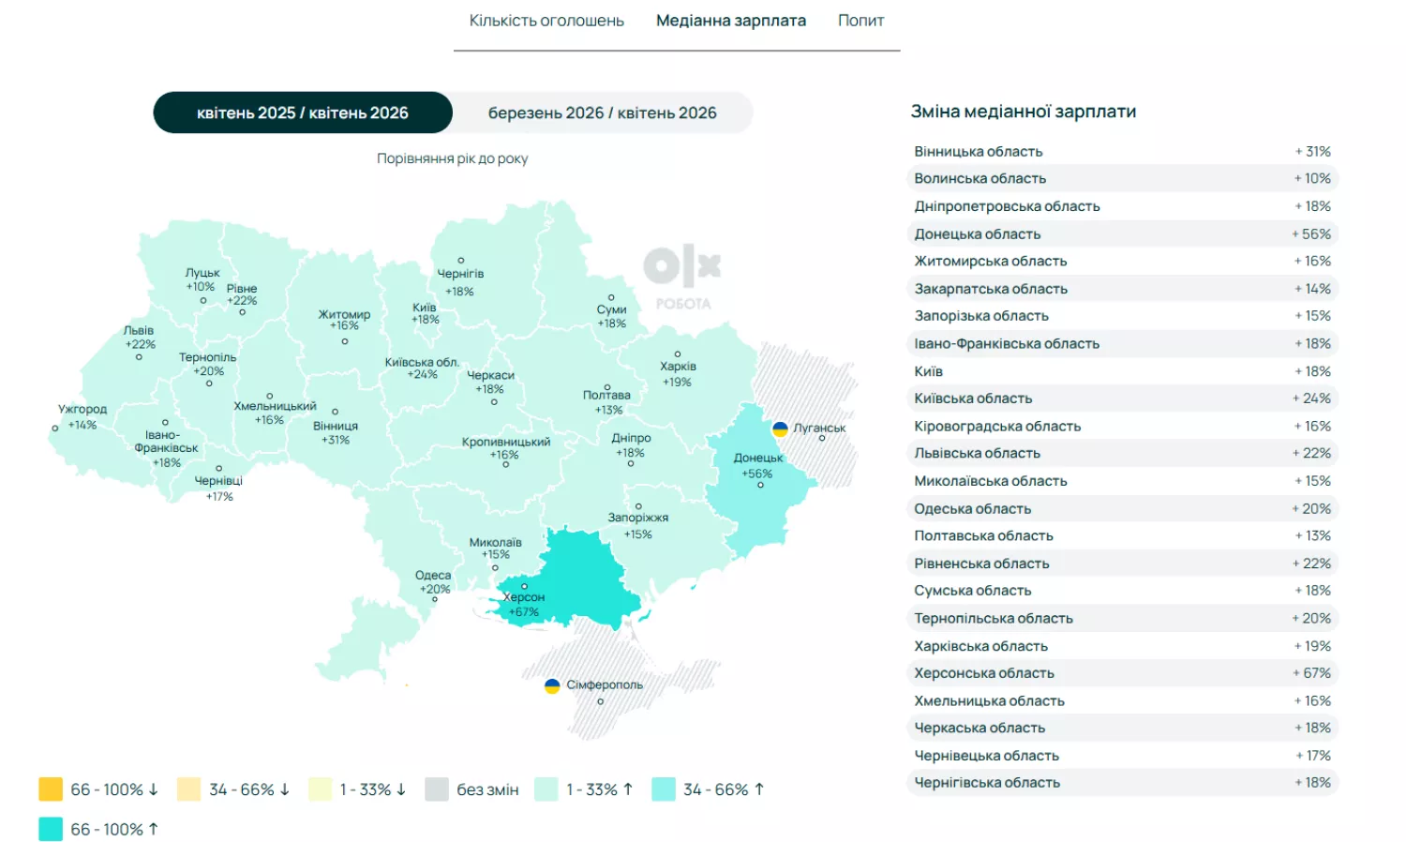Click the Київська область +24% list row
This screenshot has height=842, width=1406.
click(1122, 398)
